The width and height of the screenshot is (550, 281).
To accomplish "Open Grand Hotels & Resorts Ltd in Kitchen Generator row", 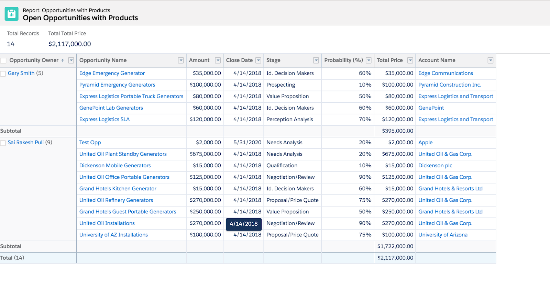I will point(450,189).
